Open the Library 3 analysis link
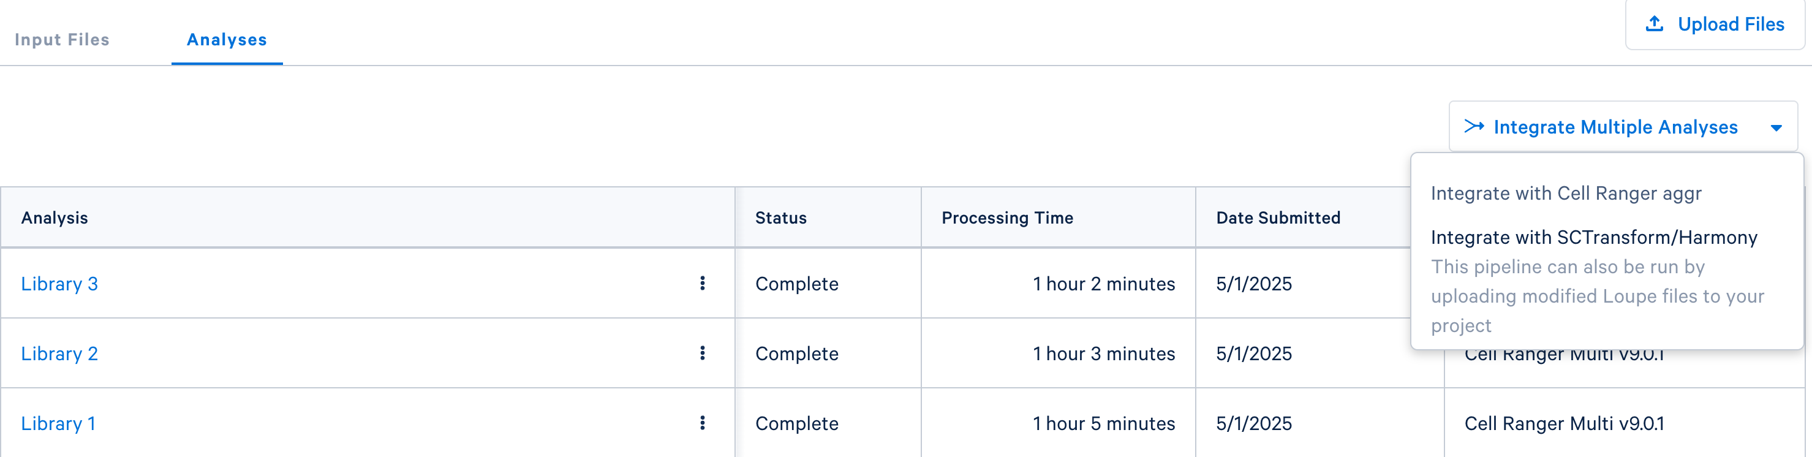 click(x=59, y=284)
